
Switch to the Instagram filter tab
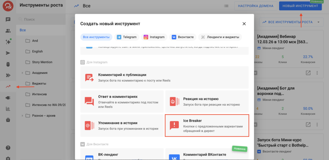[154, 37]
